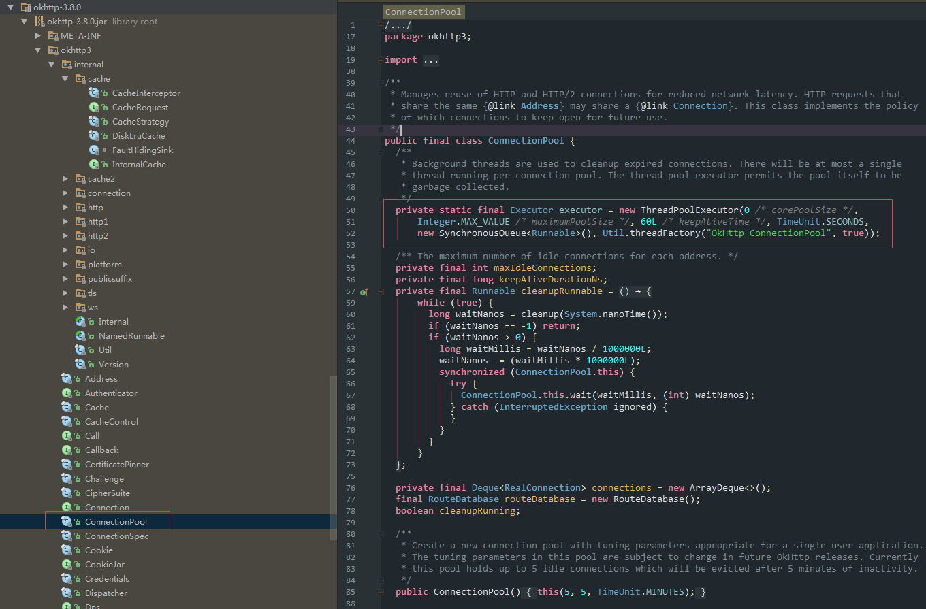The image size is (926, 609).
Task: Unfold the collapsed import block on line 19
Action: coord(381,60)
